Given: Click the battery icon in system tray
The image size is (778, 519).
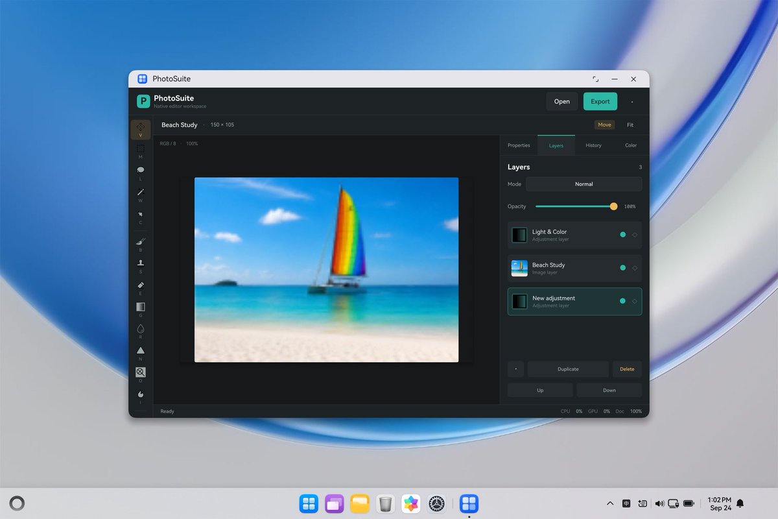Looking at the screenshot, I should [x=689, y=503].
